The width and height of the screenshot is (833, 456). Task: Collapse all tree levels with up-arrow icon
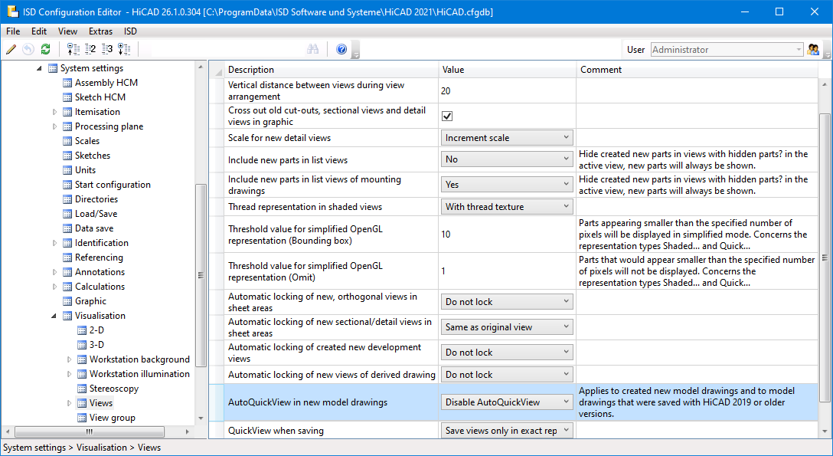tap(73, 49)
